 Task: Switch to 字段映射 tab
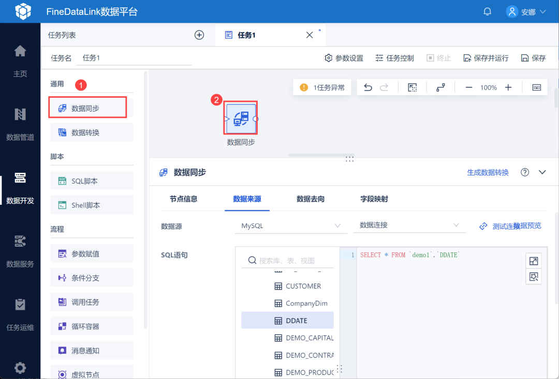[x=374, y=199]
